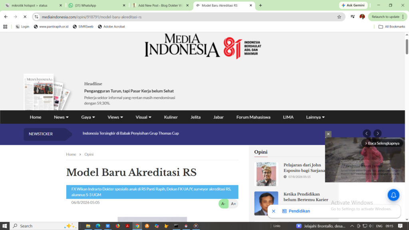Open the Forum Mahasiswa menu item
Screen dimensions: 409x230
(253, 117)
